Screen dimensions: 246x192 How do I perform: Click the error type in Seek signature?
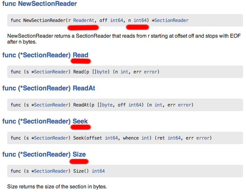pyautogui.click(x=202, y=138)
